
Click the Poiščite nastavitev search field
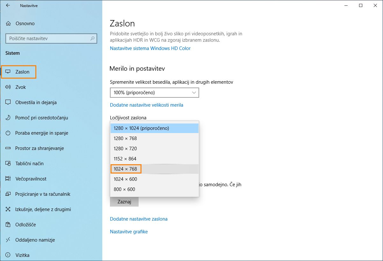(48, 39)
